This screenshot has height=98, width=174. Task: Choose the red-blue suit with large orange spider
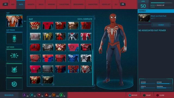point(73,69)
